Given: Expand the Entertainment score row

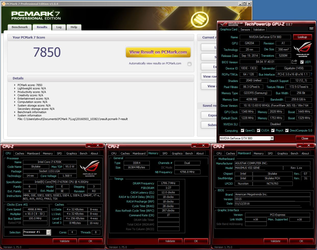Looking at the screenshot, I should 15,99.
